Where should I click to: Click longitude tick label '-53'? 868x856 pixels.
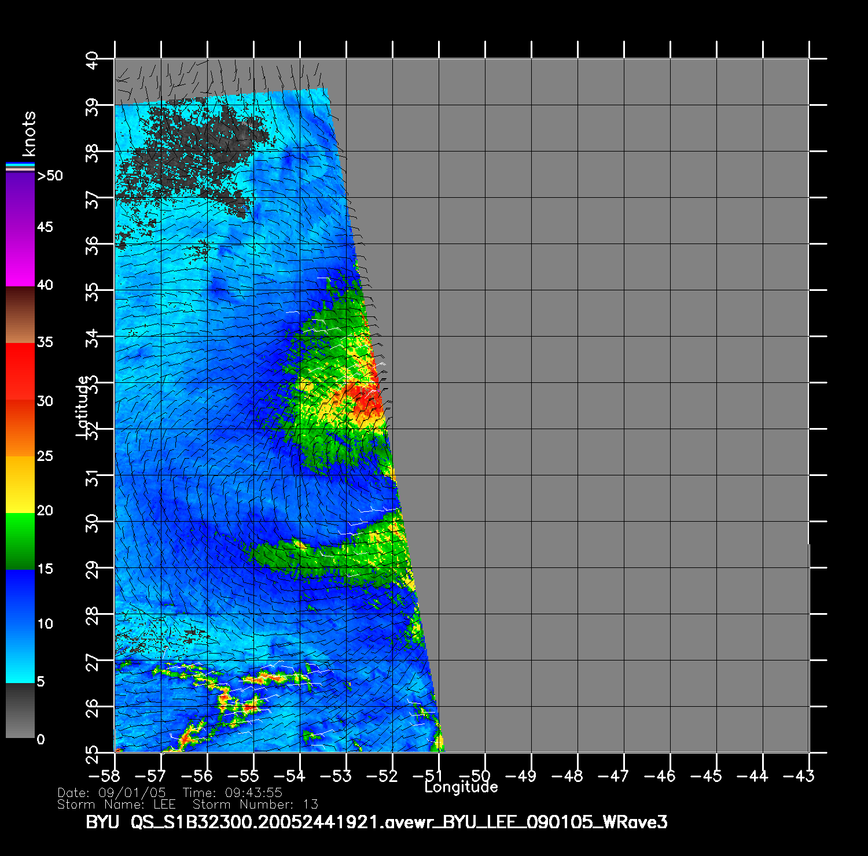tap(336, 776)
